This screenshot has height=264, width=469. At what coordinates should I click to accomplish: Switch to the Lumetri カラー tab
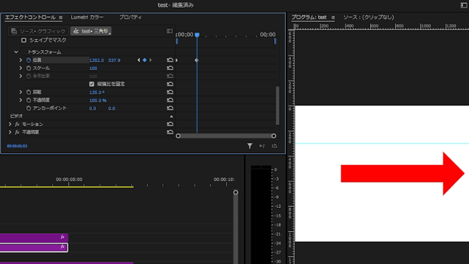click(87, 17)
